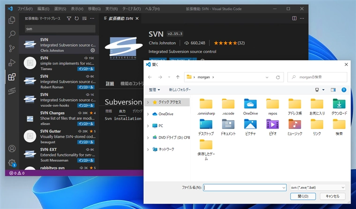Open the ターミナル(T) menu
356x209 pixels.
point(132,9)
